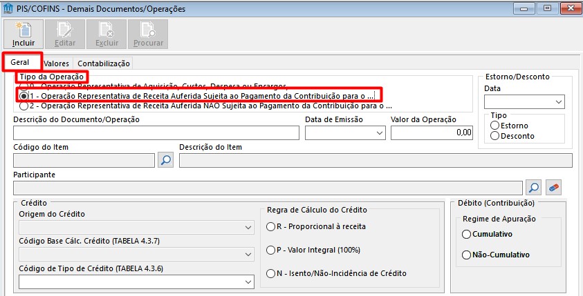This screenshot has height=296, width=583.
Task: Open Data de Emissão date dropdown
Action: pyautogui.click(x=380, y=133)
